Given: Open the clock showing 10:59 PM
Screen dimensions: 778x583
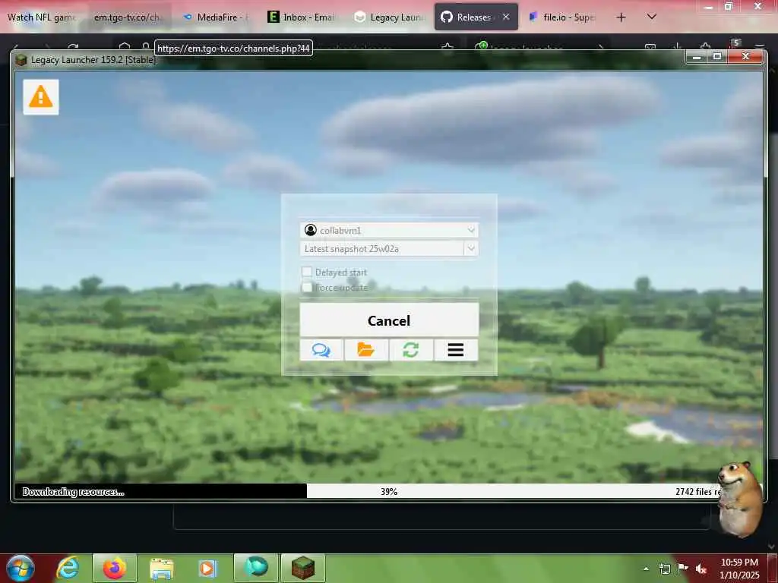Looking at the screenshot, I should (x=739, y=569).
